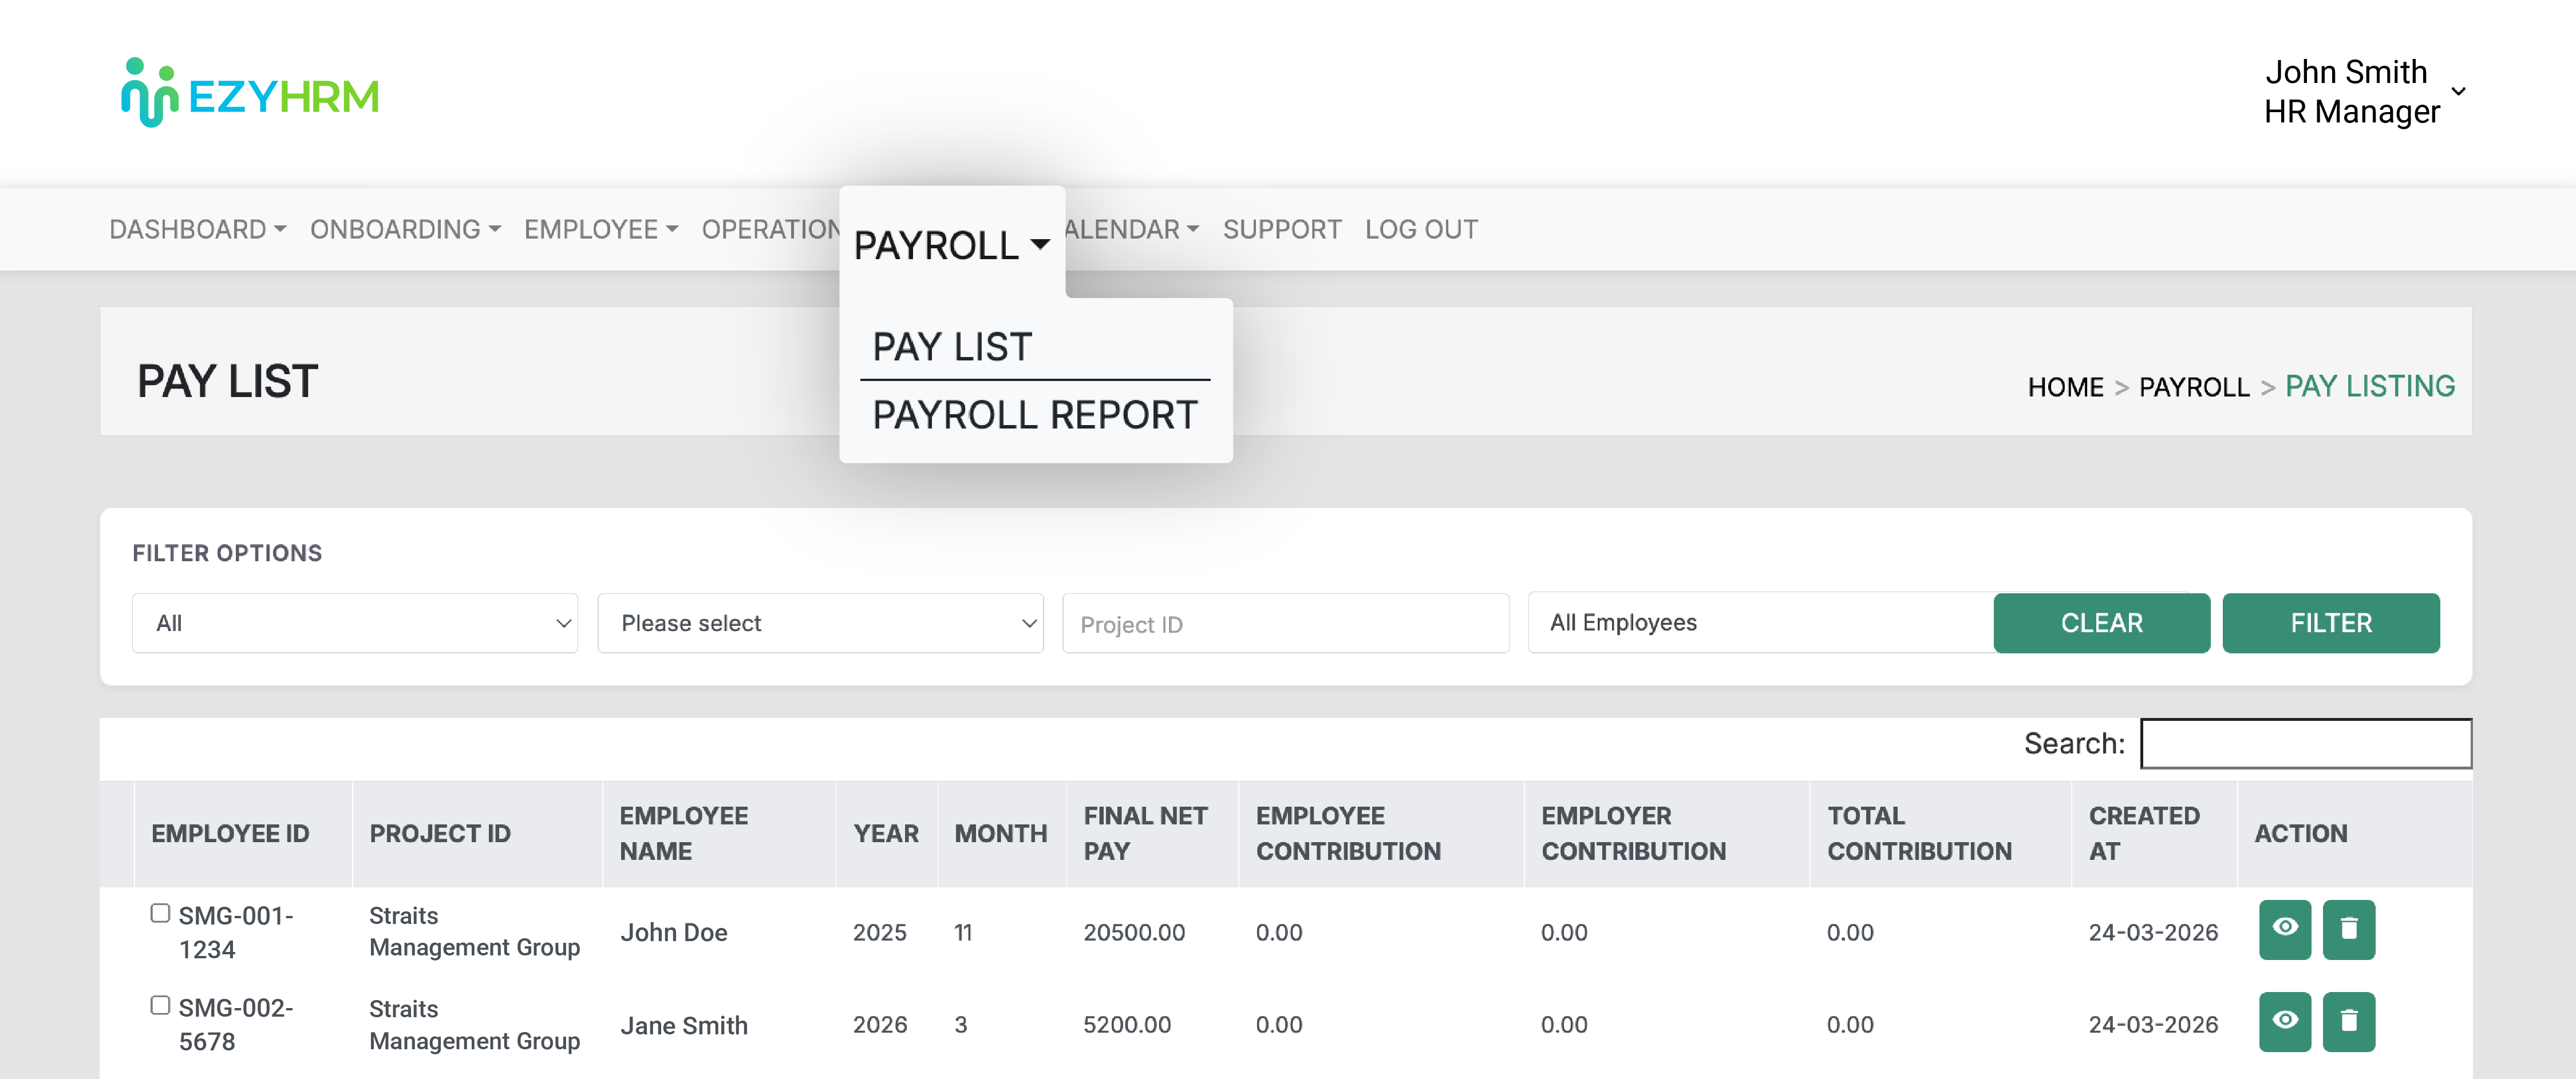This screenshot has width=2576, height=1079.
Task: Go to HOME via breadcrumb
Action: [x=2065, y=387]
